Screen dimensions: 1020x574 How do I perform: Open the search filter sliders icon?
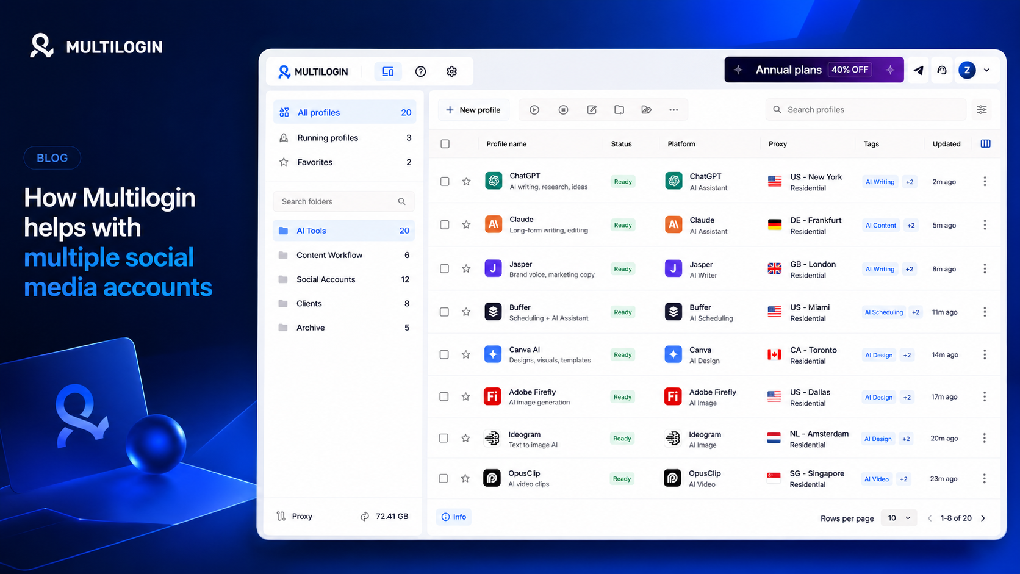coord(982,110)
